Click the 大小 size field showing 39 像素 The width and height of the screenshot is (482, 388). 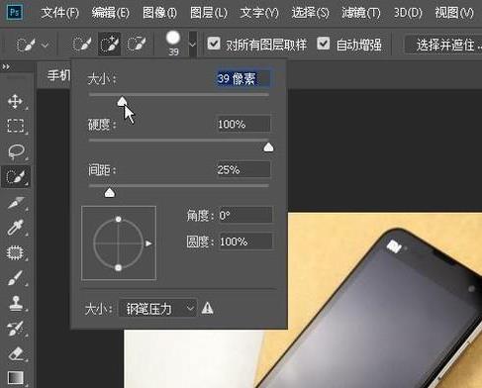243,78
